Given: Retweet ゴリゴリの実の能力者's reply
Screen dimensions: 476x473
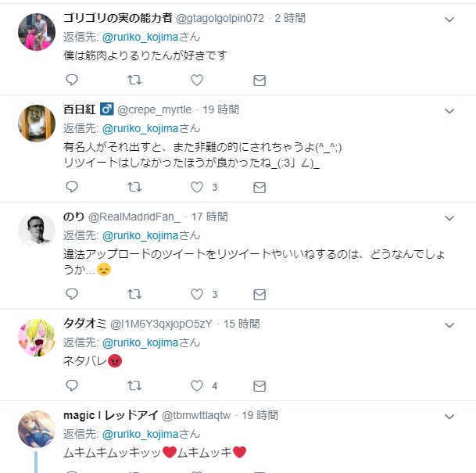Looking at the screenshot, I should click(134, 80).
